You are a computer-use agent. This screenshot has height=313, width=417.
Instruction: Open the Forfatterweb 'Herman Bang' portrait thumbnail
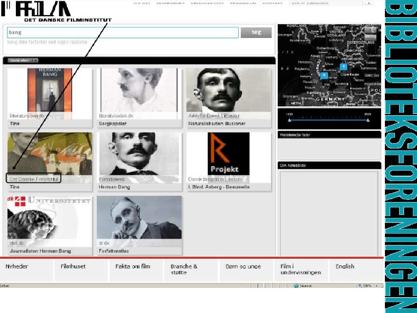139,154
